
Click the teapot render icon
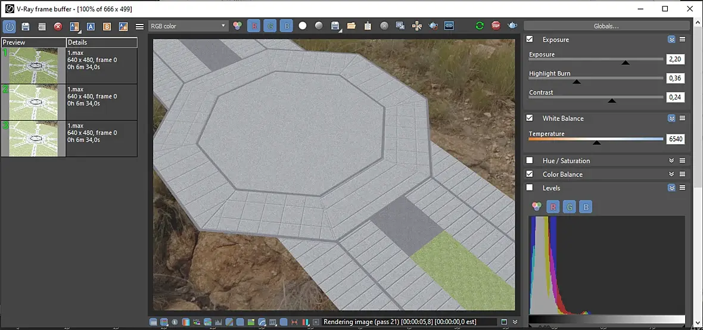point(512,26)
